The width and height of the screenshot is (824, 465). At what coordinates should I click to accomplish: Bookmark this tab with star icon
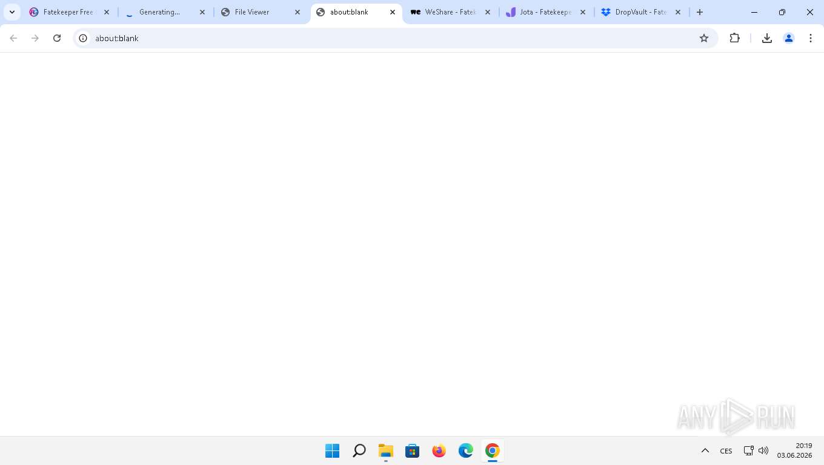(704, 38)
